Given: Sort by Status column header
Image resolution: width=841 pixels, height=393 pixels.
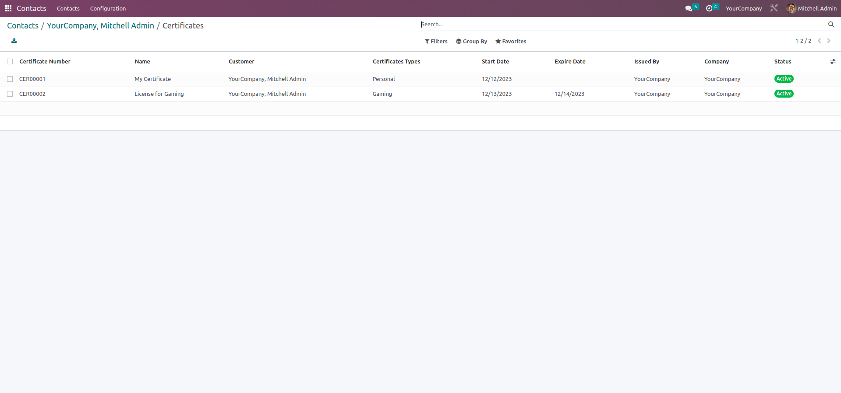Looking at the screenshot, I should coord(783,62).
